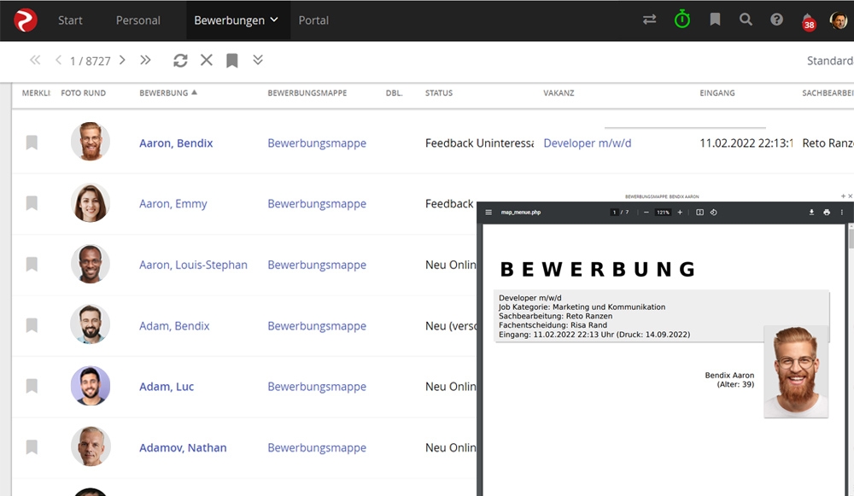Open the PDF viewer hamburger sidebar
Image resolution: width=854 pixels, height=496 pixels.
(489, 213)
